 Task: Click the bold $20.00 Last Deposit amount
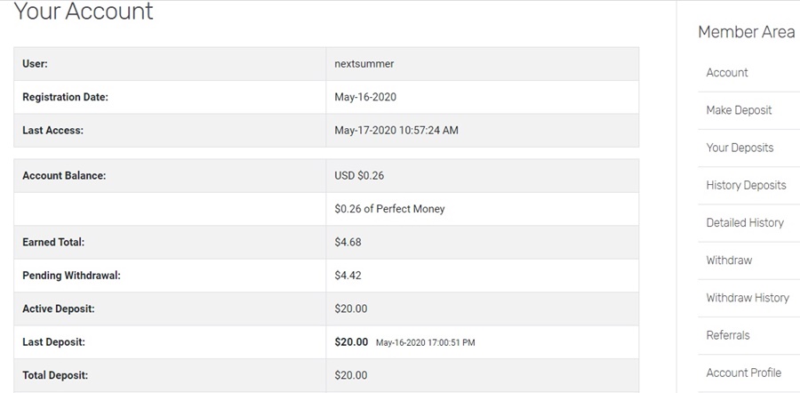coord(351,341)
